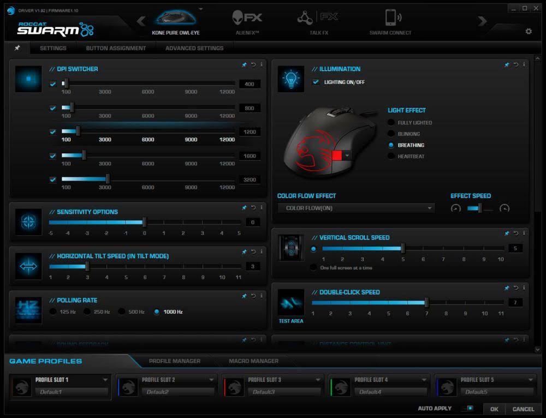Select the Heartbeat light effect

pos(391,156)
